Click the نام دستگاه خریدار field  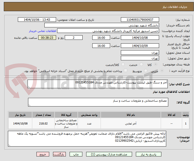click(x=101, y=25)
